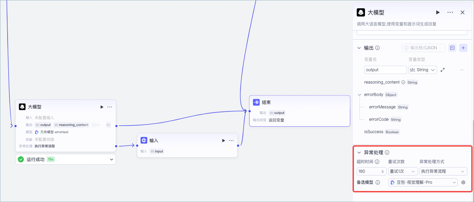The image size is (474, 202).
Task: Click the info icon next to 超时时间
Action: coord(377,162)
